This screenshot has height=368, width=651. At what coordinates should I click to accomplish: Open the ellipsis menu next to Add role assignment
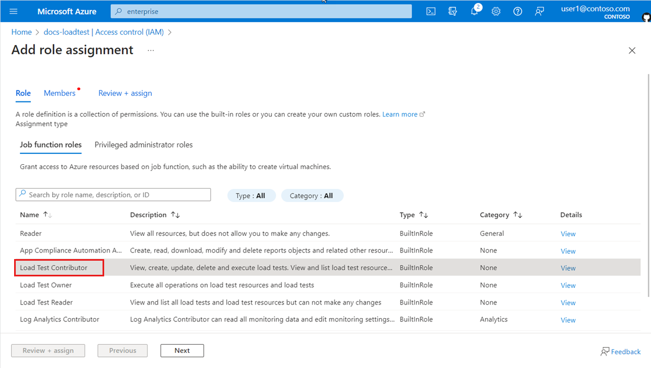click(150, 50)
